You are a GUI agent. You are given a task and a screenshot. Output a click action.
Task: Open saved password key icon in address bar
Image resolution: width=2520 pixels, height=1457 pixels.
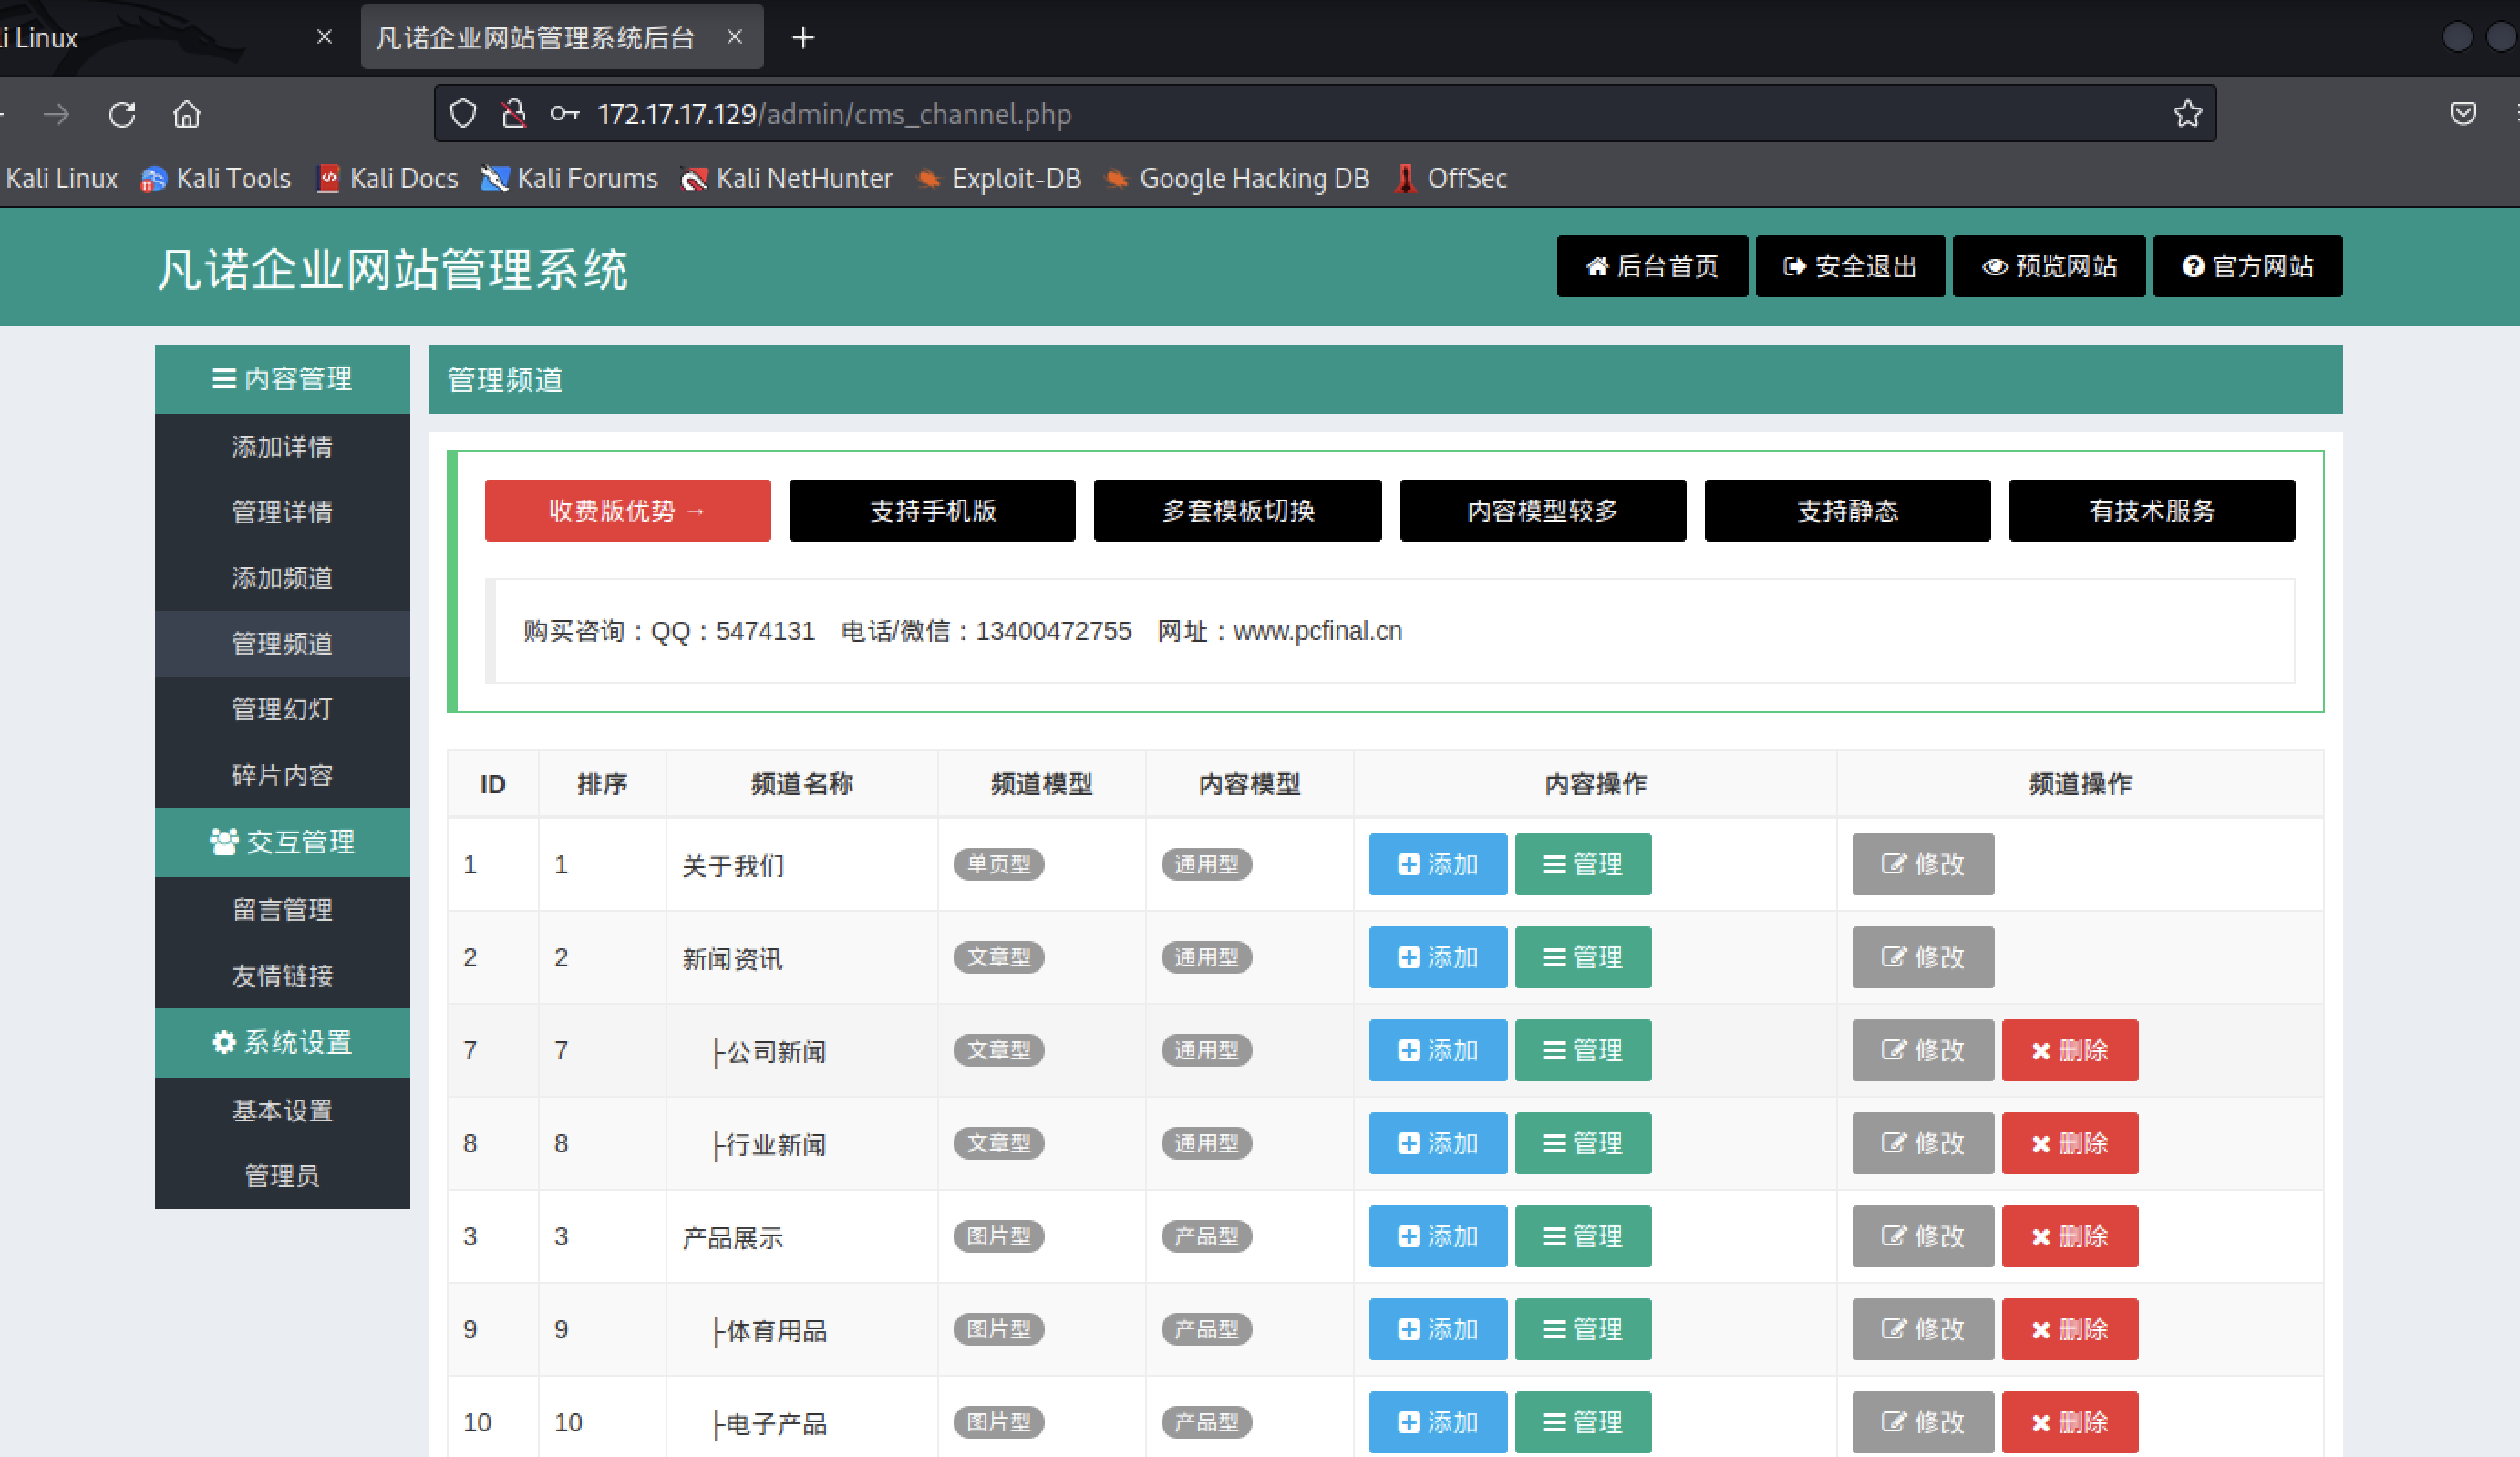(564, 114)
